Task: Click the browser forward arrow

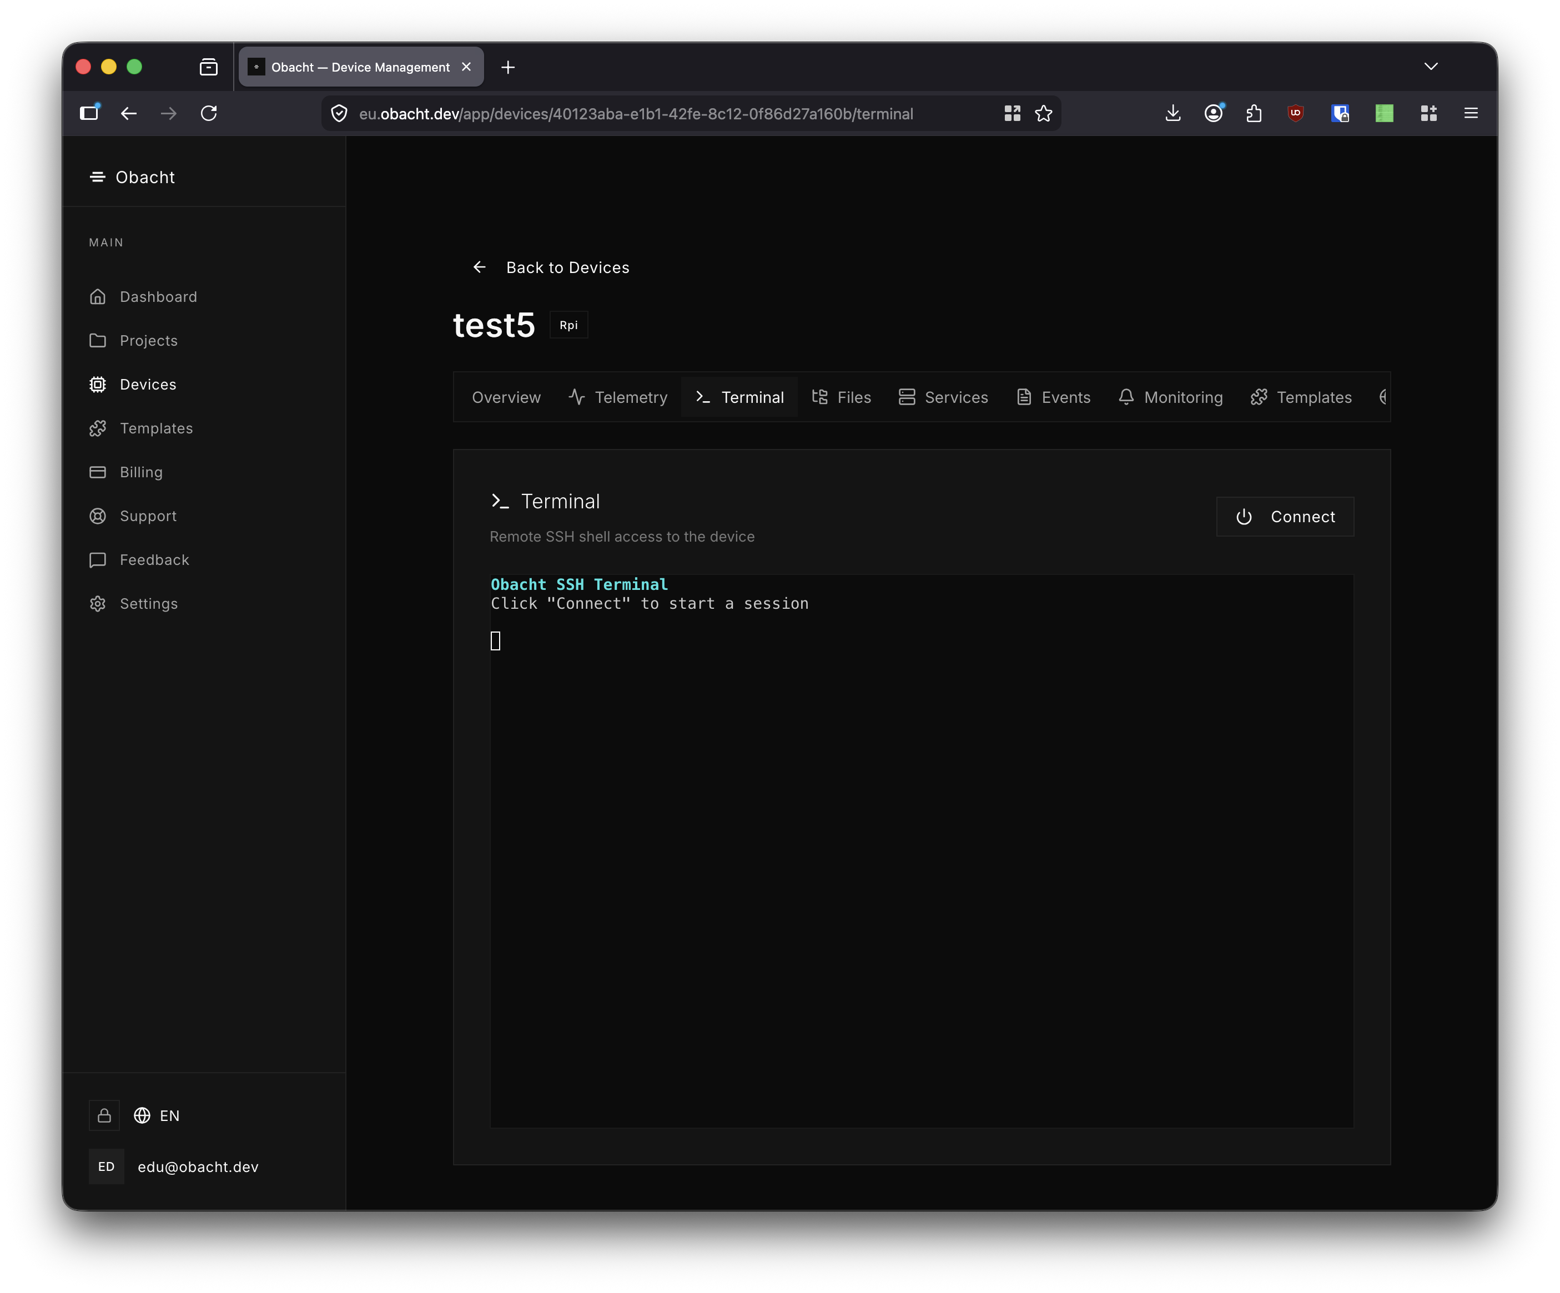Action: point(169,113)
